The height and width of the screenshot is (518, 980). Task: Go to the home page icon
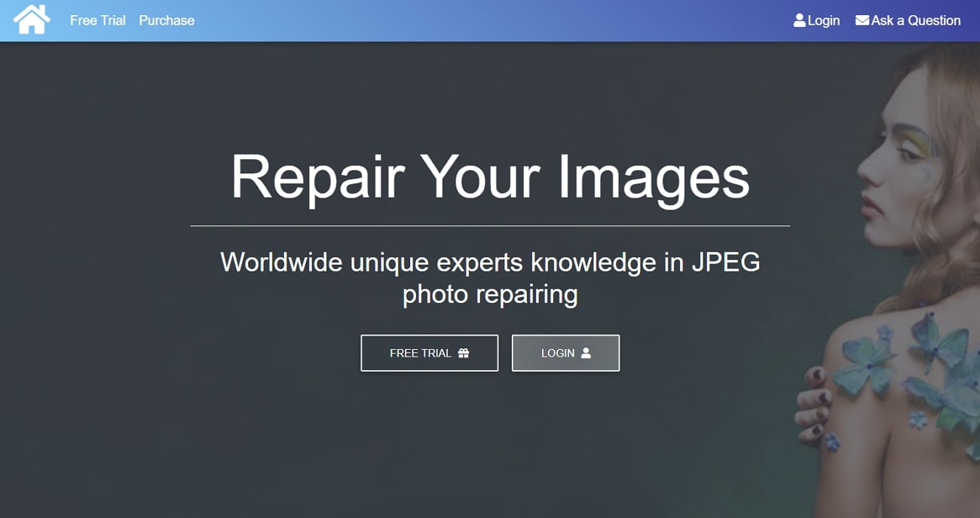32,20
